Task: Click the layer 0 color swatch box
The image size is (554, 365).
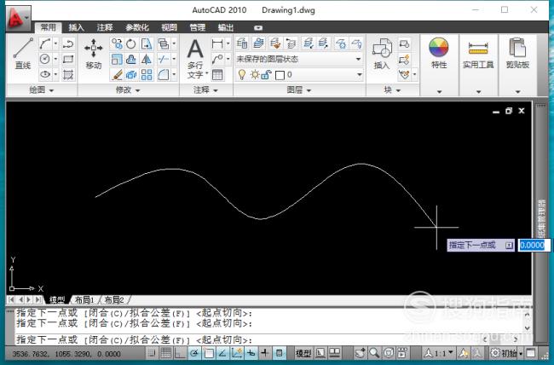Action: pos(280,75)
